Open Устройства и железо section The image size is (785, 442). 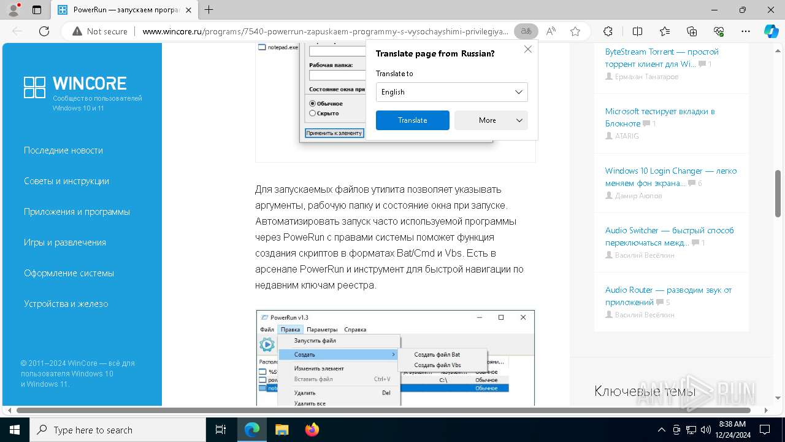[66, 304]
